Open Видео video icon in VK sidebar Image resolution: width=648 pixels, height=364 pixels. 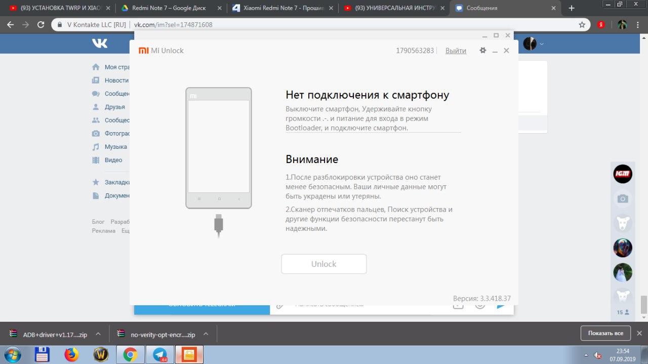tap(96, 160)
